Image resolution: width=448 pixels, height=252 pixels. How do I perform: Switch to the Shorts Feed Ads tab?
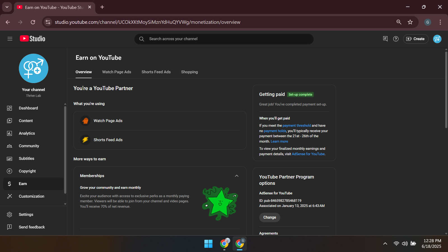(156, 72)
